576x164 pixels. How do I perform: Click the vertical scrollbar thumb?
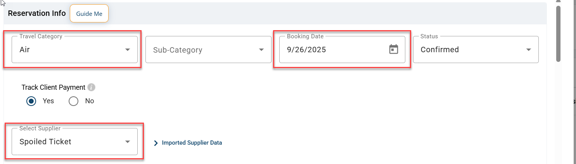pos(558,34)
